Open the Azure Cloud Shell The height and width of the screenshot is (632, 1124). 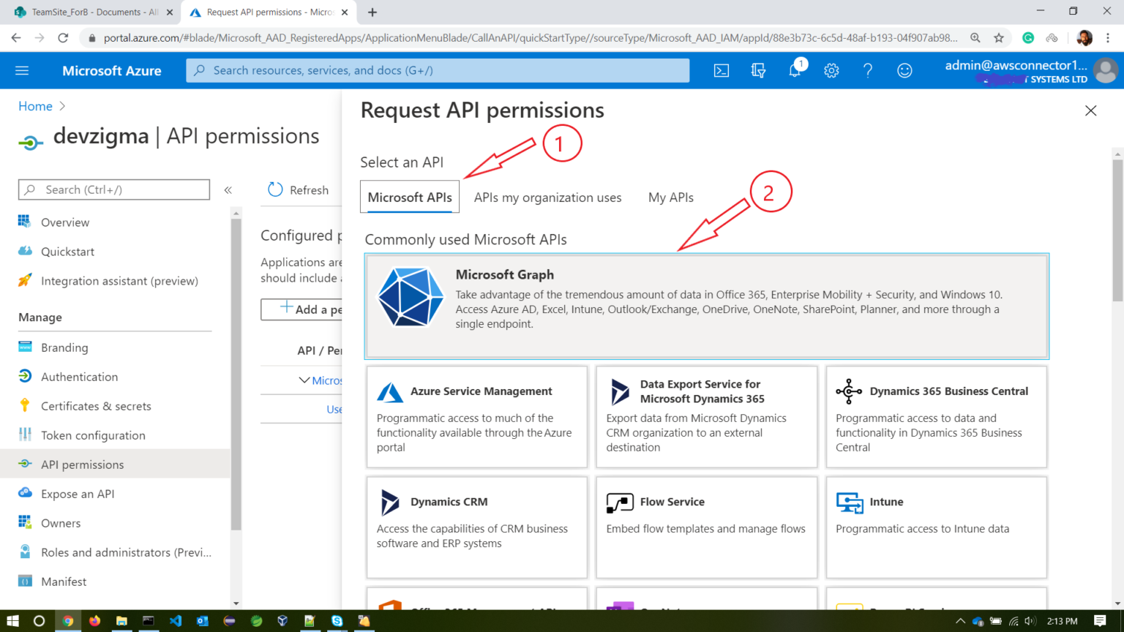[722, 70]
